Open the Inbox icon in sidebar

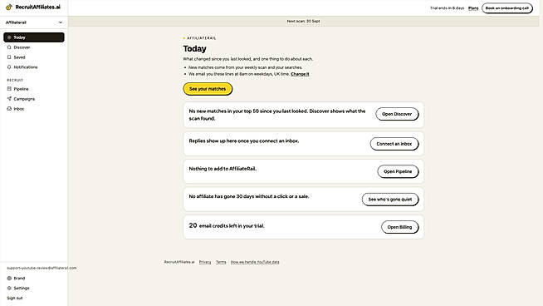(x=9, y=109)
